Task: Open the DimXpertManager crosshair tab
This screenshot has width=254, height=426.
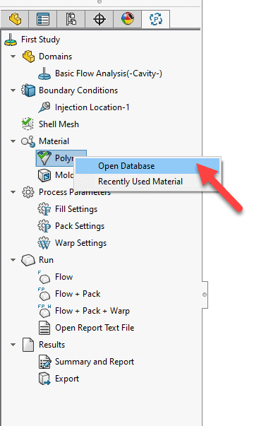Action: pos(99,19)
